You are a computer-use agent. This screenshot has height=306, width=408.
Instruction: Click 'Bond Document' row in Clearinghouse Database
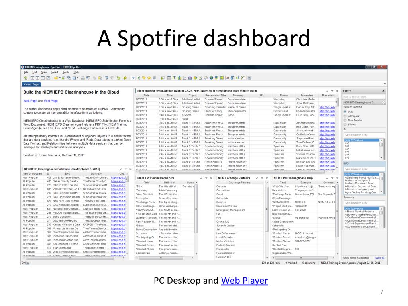click(x=74, y=216)
